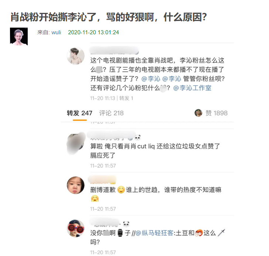
Task: Switch to the 转发 247 tab
Action: pos(79,113)
